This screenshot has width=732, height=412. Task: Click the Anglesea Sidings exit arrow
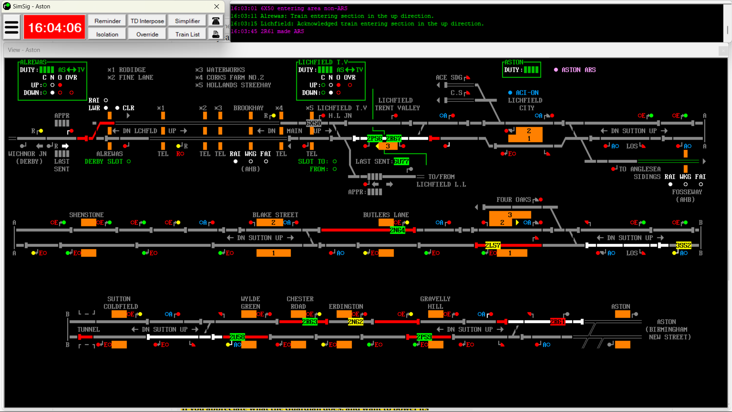tap(704, 162)
